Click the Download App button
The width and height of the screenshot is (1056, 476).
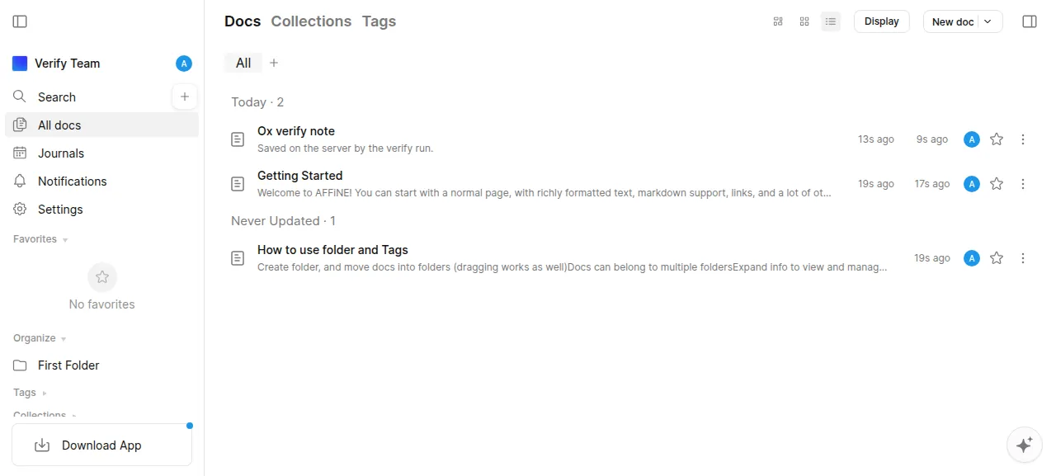point(101,445)
